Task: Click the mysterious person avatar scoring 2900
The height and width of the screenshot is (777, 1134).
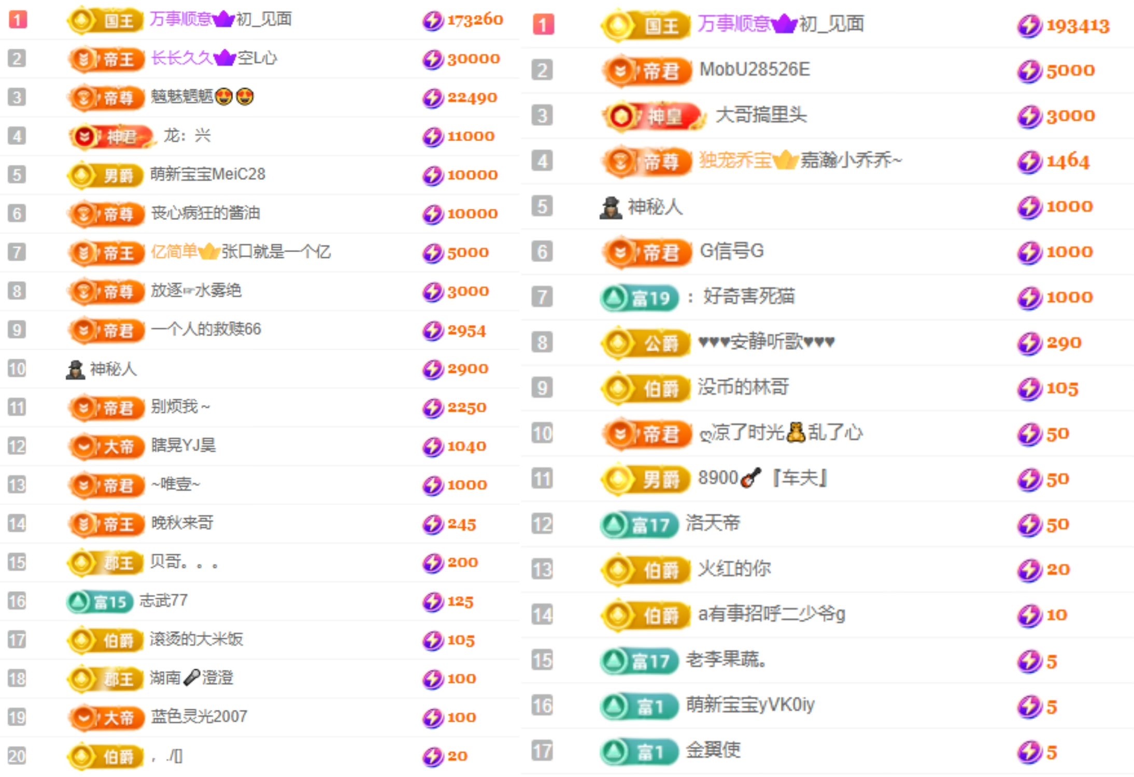Action: coord(76,369)
